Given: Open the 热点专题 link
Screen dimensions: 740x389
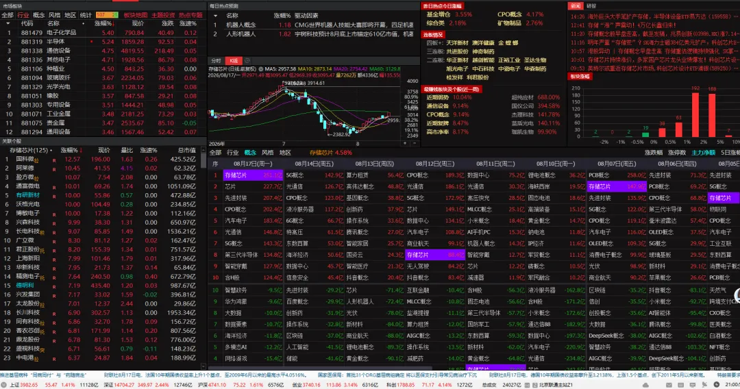Looking at the screenshot, I should (190, 15).
